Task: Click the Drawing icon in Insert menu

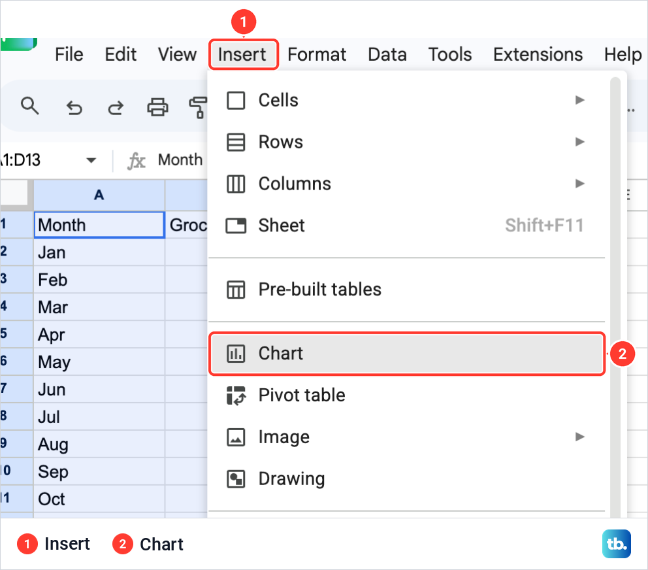Action: 236,479
